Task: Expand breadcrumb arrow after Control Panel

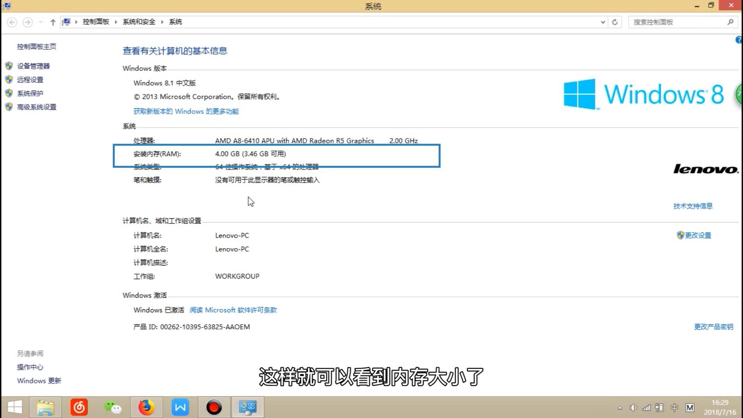Action: click(116, 22)
